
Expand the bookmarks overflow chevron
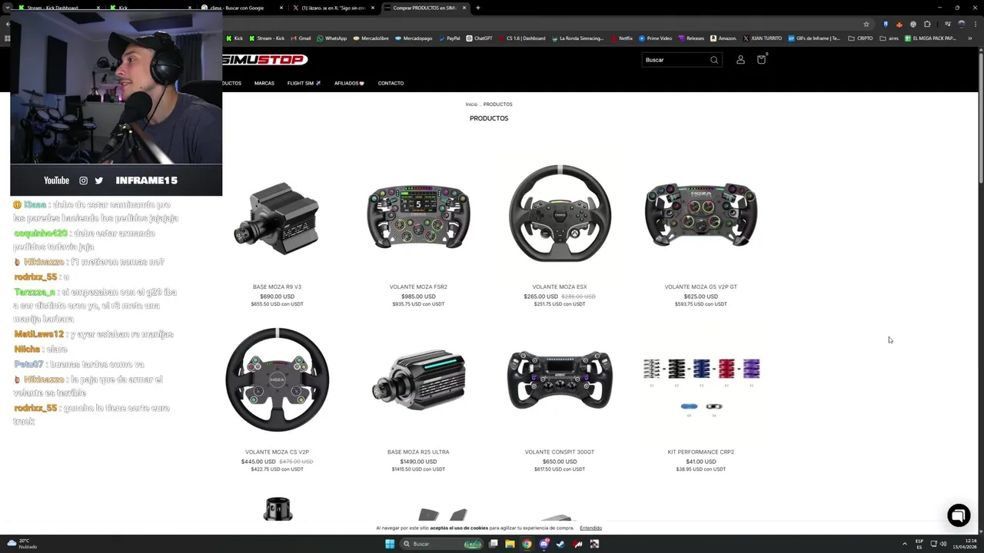point(970,38)
